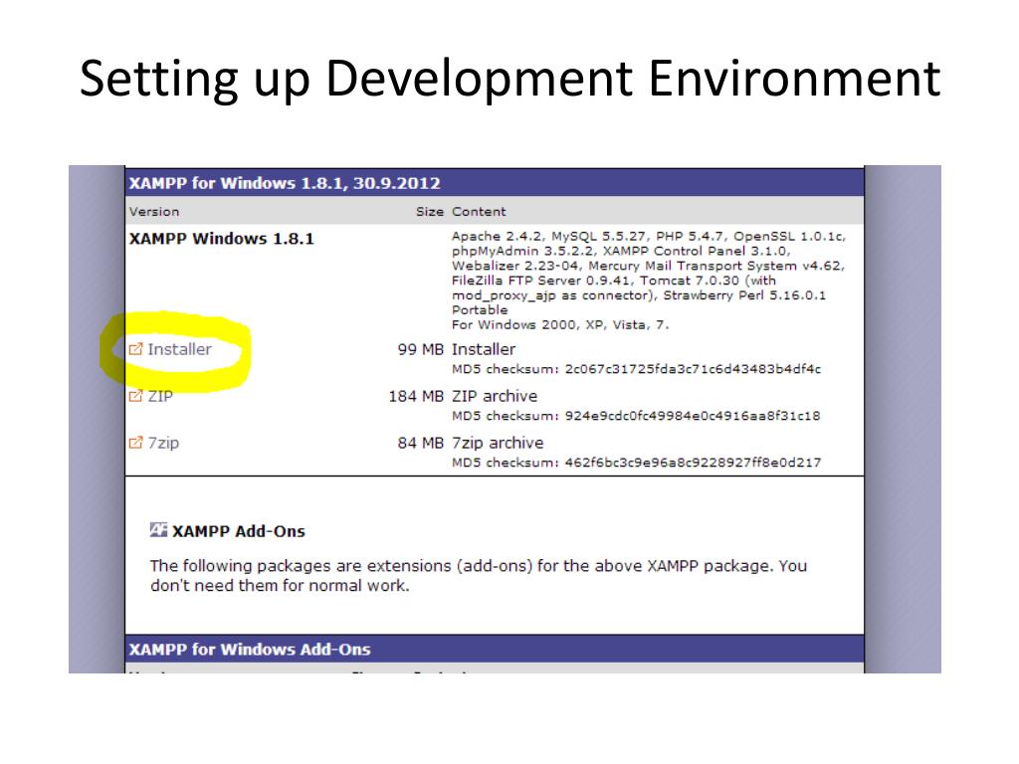Screen dimensions: 1019x764
Task: Click the ZIP archive MD5 checksum line
Action: [636, 416]
